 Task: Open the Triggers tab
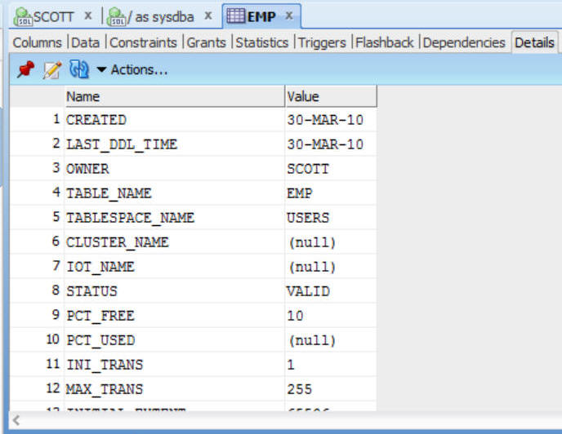point(323,42)
